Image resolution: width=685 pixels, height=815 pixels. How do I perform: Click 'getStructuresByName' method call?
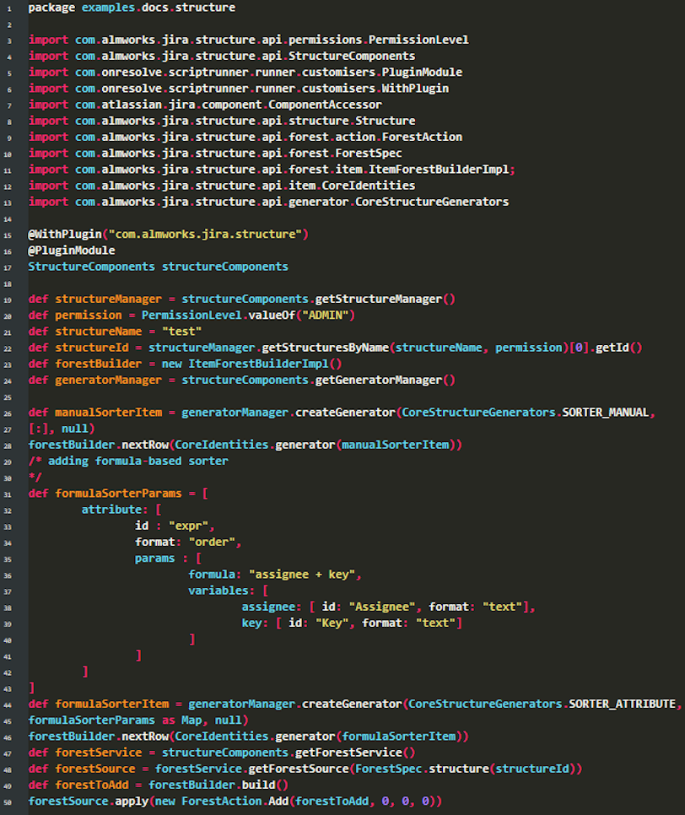click(325, 348)
